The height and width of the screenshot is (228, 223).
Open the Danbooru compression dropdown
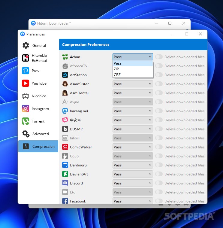pos(133,165)
